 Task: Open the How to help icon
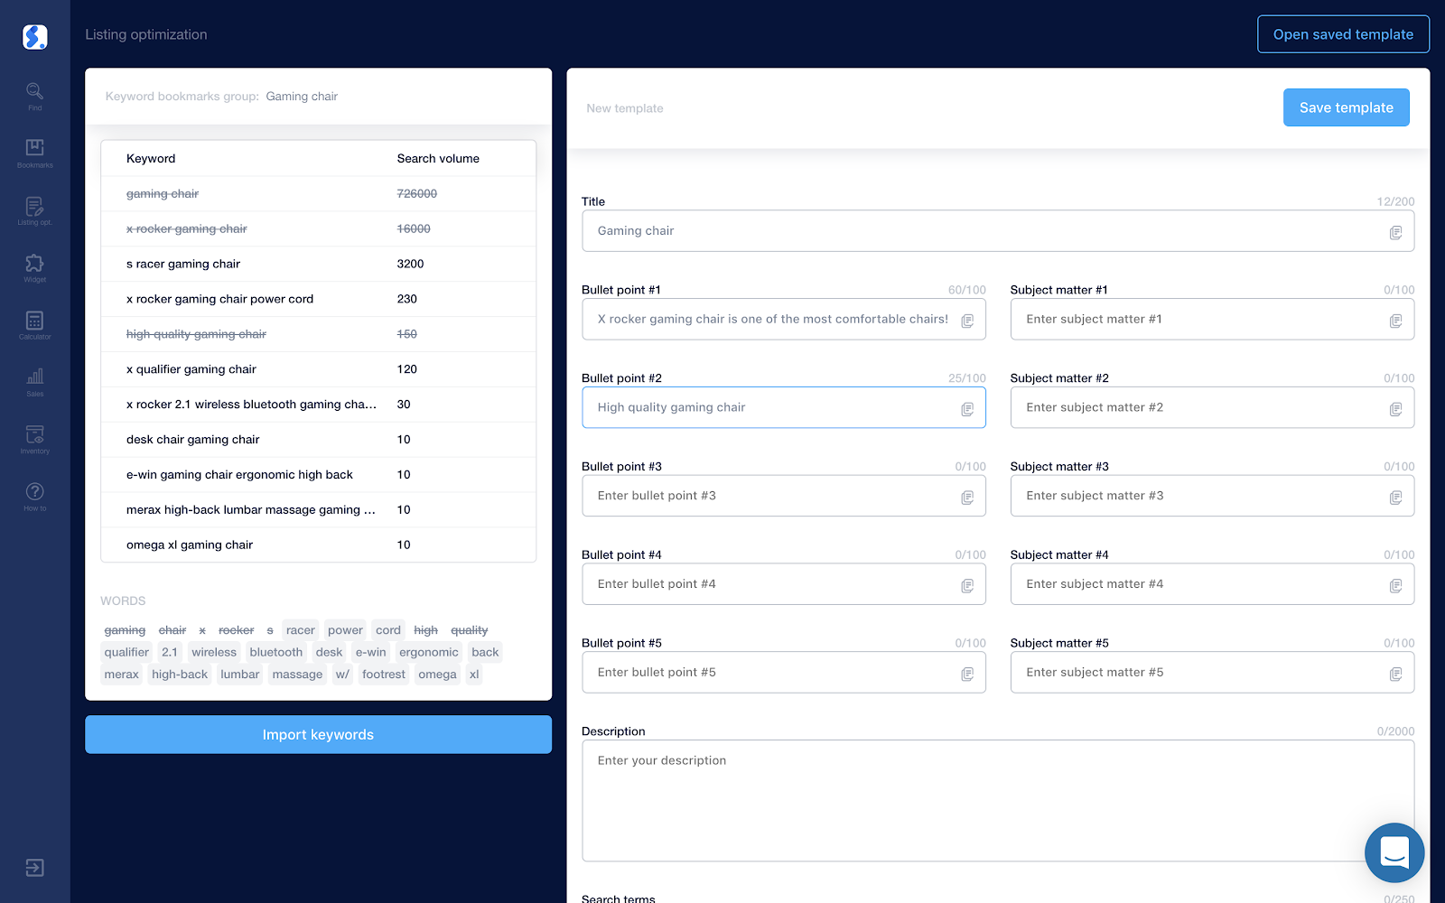pos(35,497)
